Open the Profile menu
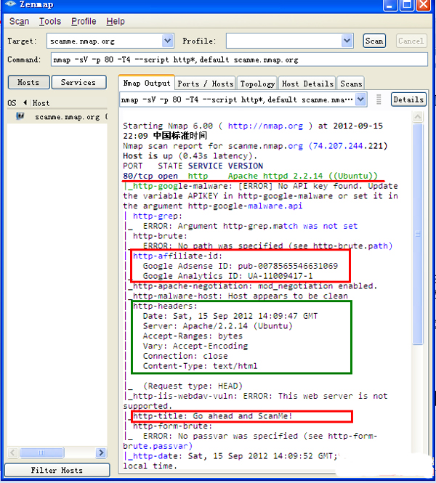This screenshot has width=436, height=483. tap(84, 21)
